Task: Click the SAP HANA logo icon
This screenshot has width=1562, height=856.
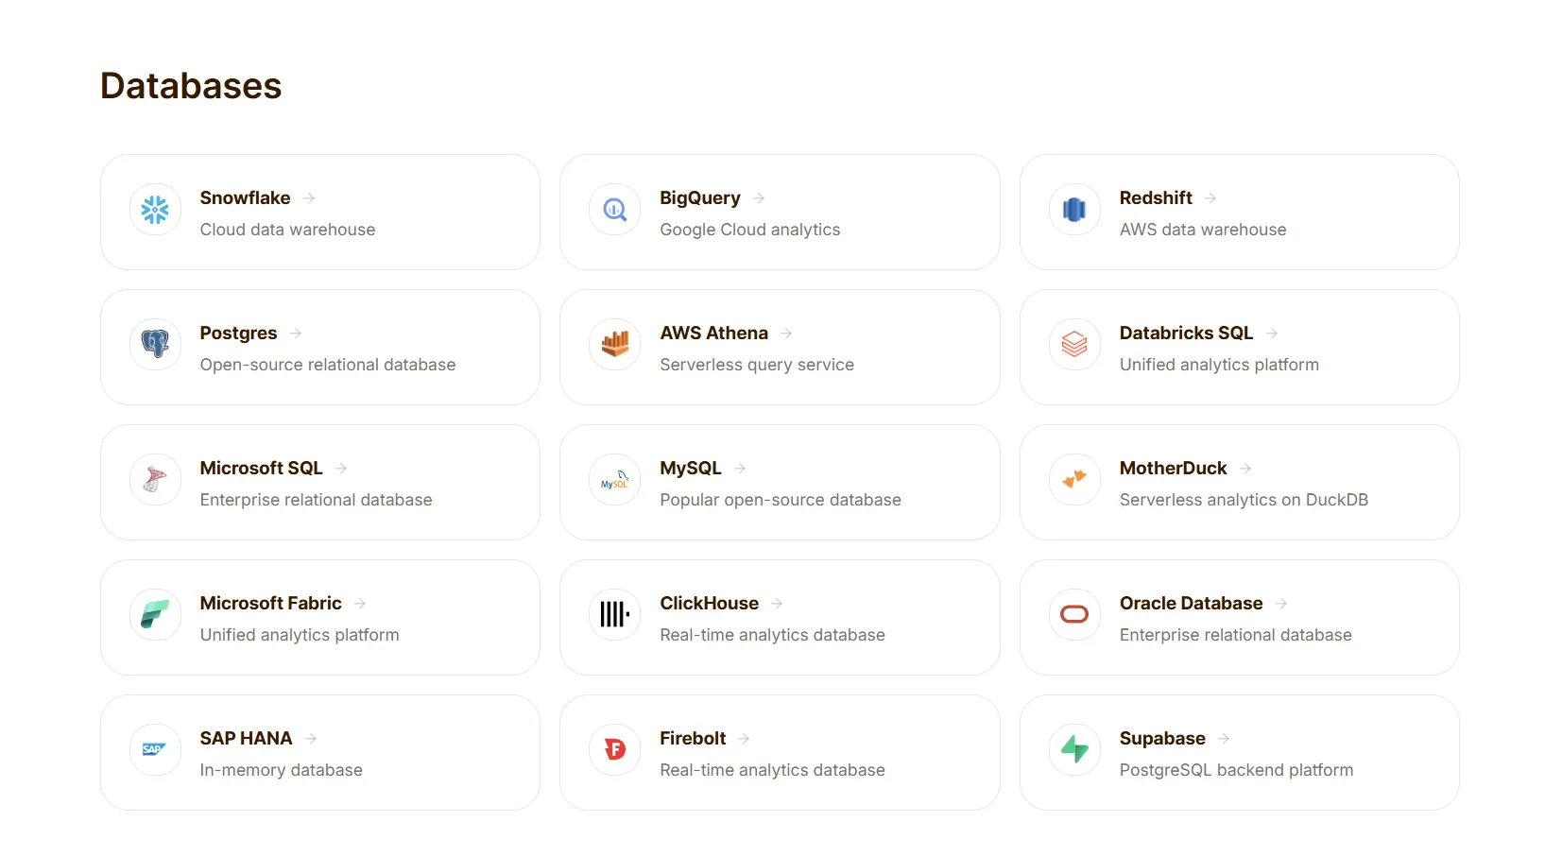Action: [155, 750]
